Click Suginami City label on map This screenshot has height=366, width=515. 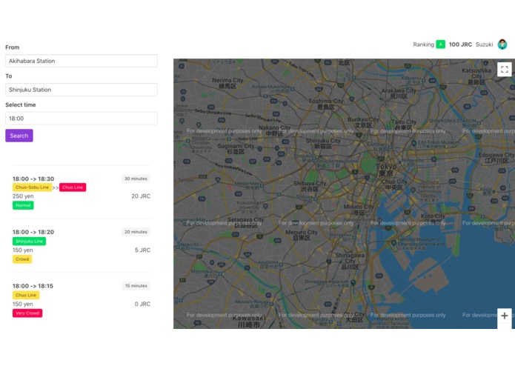[x=236, y=149]
